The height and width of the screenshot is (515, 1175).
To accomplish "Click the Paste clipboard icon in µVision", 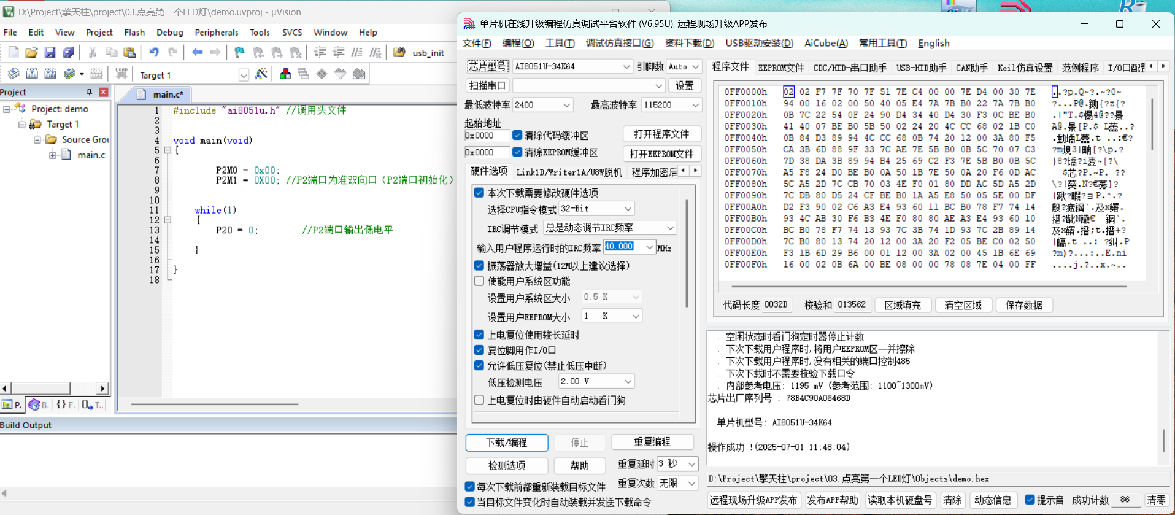I will pos(129,53).
